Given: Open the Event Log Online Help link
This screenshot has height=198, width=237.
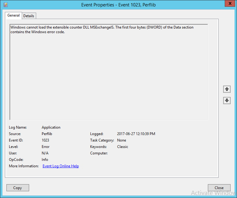Looking at the screenshot, I should click(x=61, y=166).
